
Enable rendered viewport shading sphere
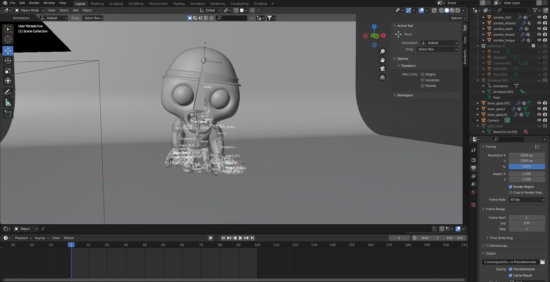click(457, 10)
